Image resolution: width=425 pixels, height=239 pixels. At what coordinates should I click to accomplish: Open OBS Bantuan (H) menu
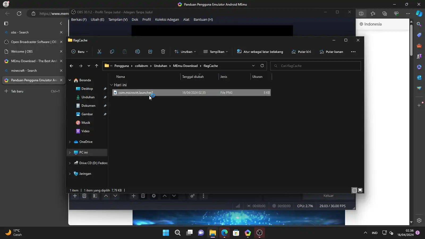203,20
